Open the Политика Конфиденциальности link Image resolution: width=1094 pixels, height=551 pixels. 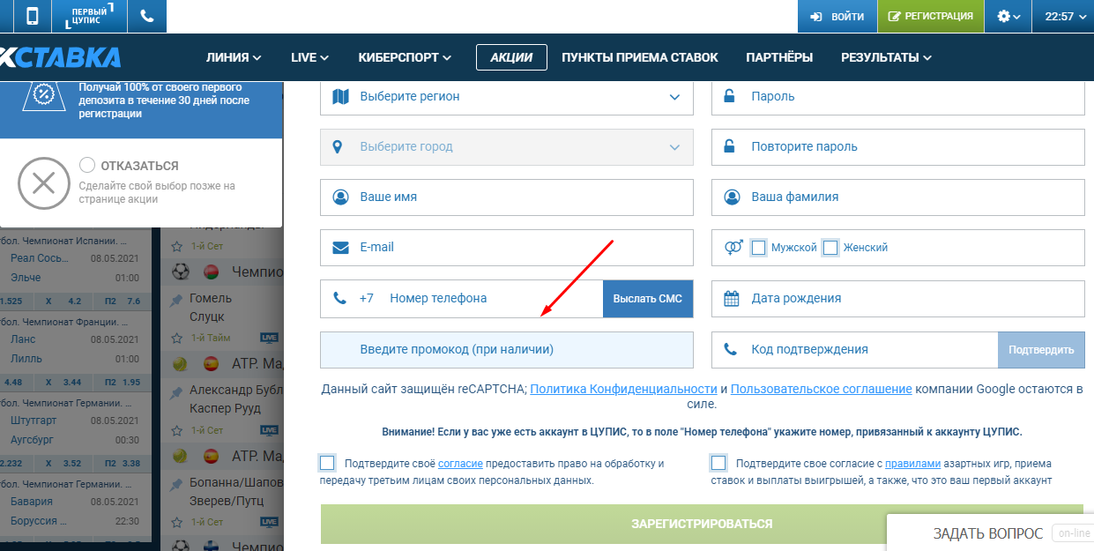pos(623,389)
